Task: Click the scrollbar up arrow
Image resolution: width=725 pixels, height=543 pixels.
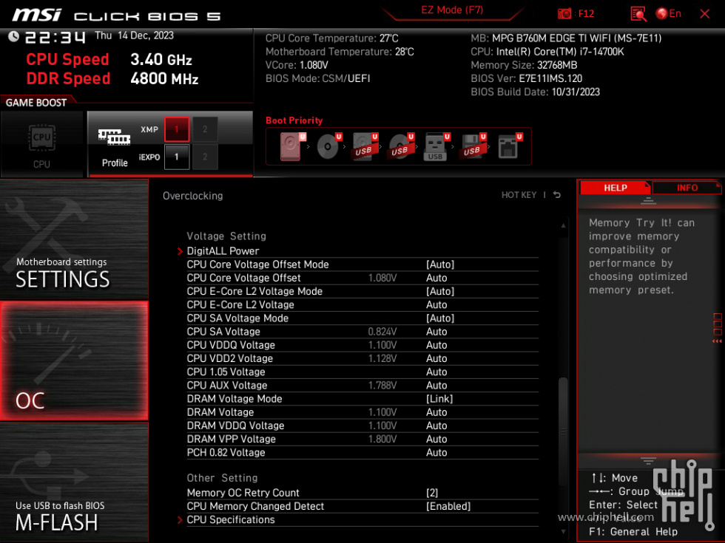Action: 563,226
